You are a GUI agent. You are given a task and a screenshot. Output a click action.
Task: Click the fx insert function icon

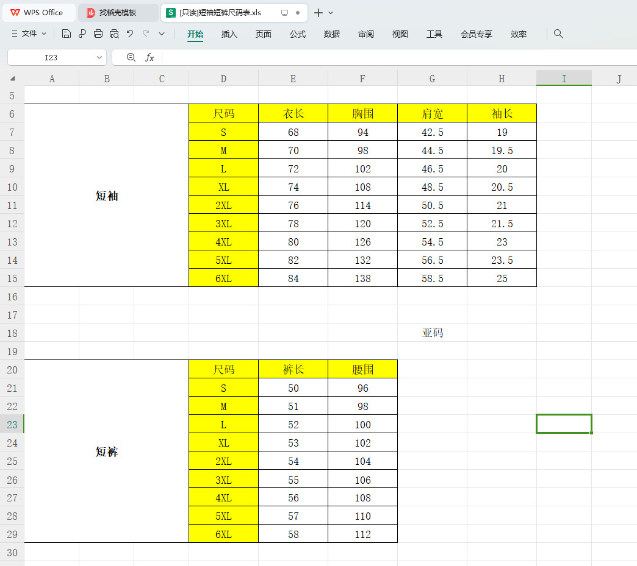click(149, 58)
